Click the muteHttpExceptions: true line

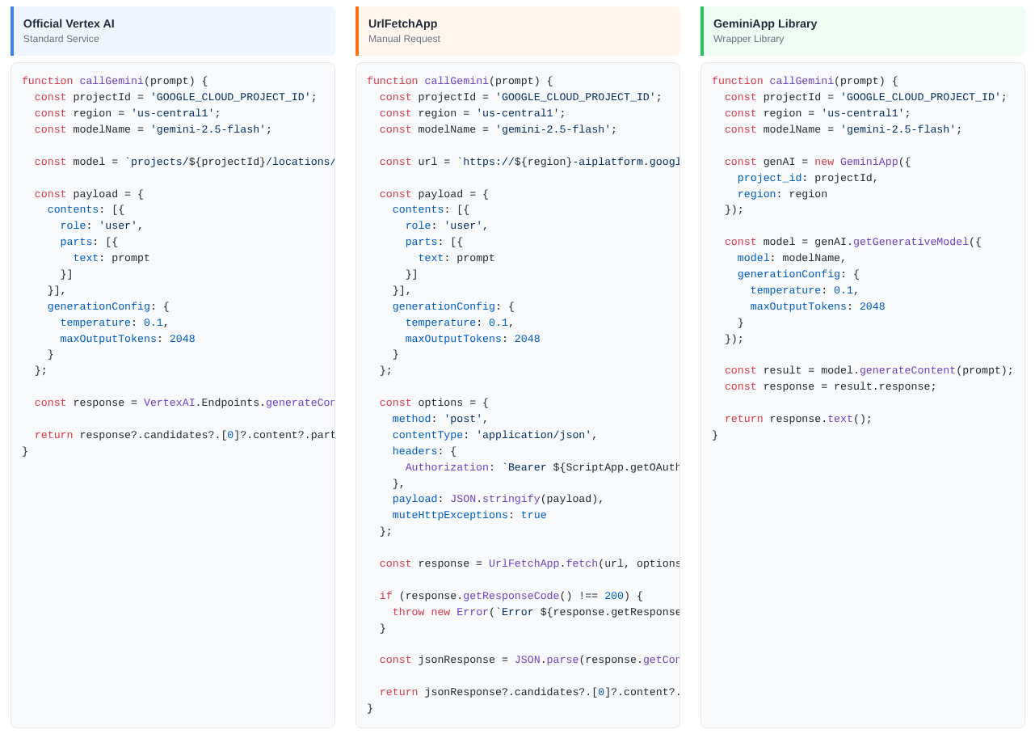coord(469,515)
